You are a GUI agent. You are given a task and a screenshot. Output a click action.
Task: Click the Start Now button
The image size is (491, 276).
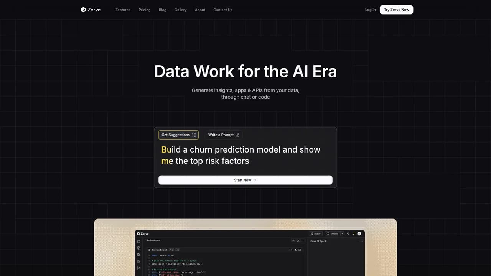(x=245, y=180)
